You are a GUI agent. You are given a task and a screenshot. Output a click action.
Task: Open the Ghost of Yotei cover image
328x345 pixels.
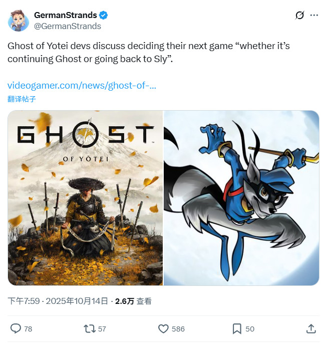point(85,198)
